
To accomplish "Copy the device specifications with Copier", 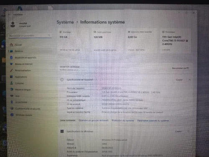I will pos(179,80).
